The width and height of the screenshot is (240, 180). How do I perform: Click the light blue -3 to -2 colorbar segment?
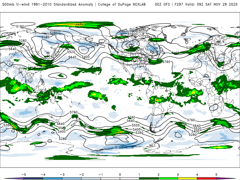pos(72,178)
